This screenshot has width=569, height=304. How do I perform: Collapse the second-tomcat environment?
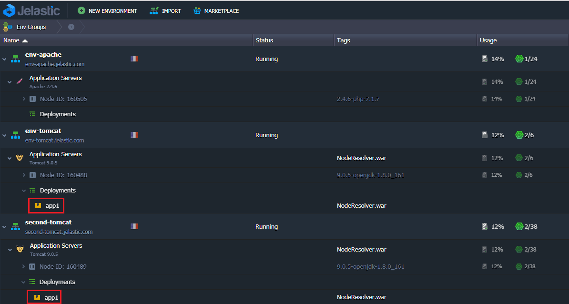click(x=4, y=226)
